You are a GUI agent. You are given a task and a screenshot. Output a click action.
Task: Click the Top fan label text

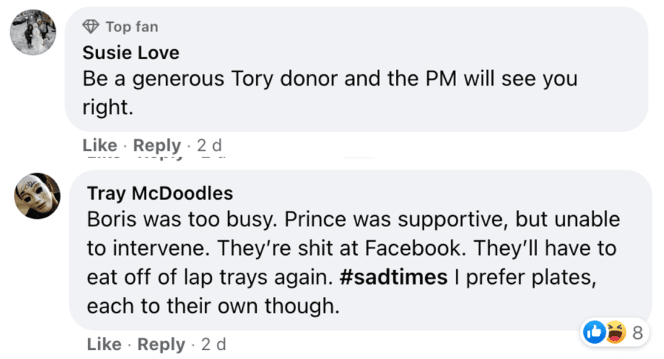131,27
